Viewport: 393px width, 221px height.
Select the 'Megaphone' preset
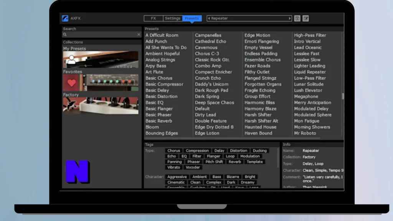[x=306, y=96]
